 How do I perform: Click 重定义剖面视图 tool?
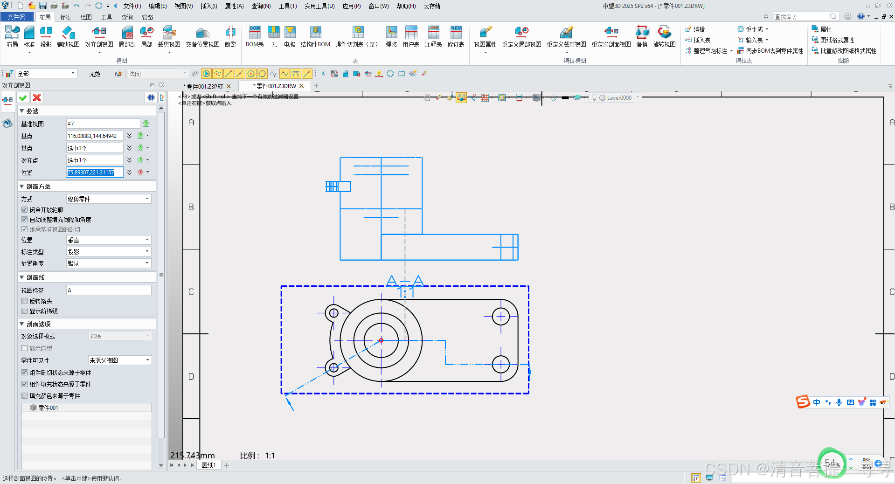(x=611, y=36)
